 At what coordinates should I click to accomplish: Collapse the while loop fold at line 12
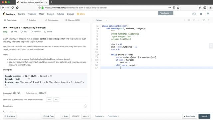coord(99,55)
